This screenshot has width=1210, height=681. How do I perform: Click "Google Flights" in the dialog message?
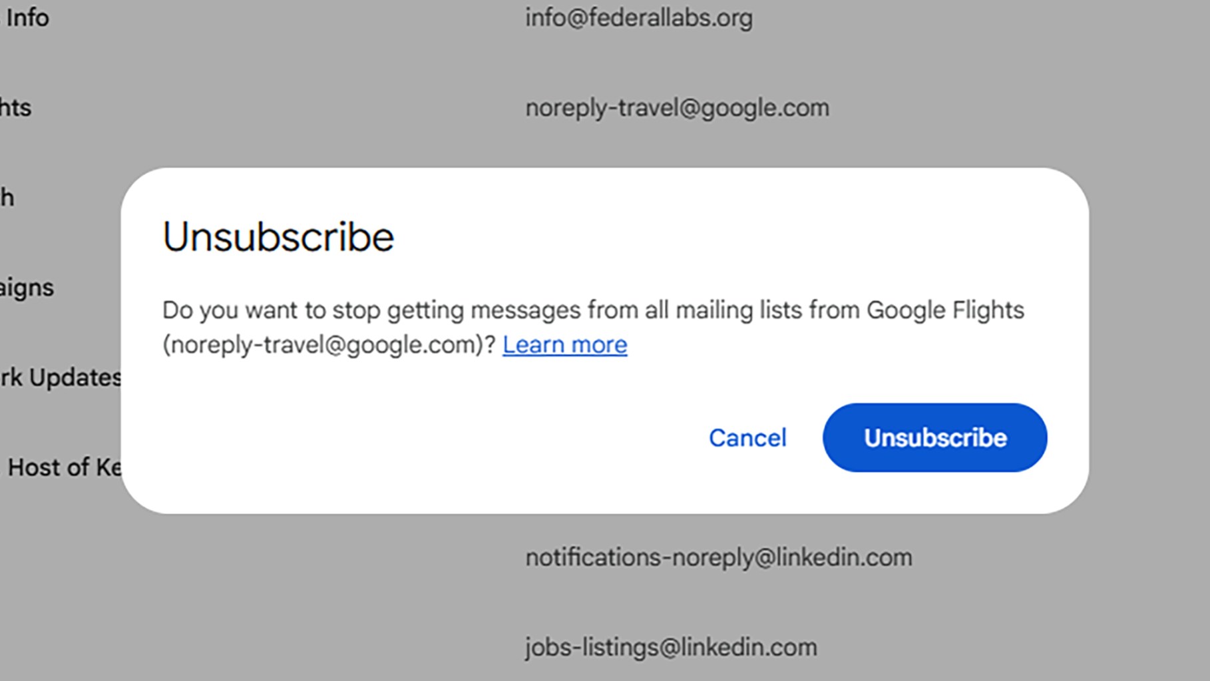pyautogui.click(x=945, y=310)
